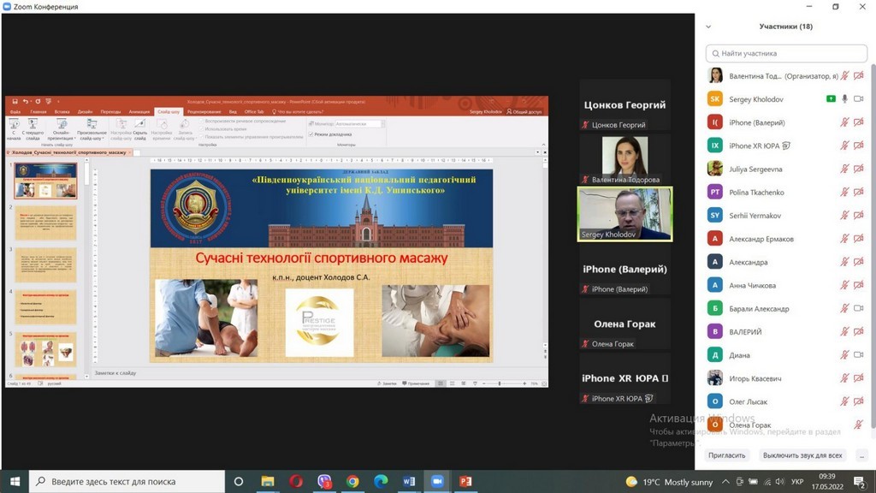
Task: Open the 'Файл' ribbon tab
Action: [x=15, y=112]
